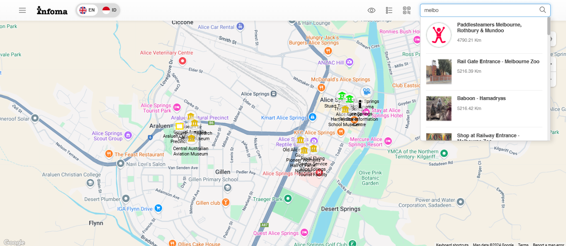Screen dimensions: 566x246
Task: Click the McDonald's Alice Springs restaurant icon
Action: (321, 88)
